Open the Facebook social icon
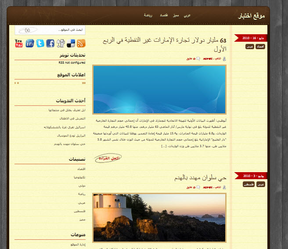Screen dimensions: 288x249 (50, 43)
